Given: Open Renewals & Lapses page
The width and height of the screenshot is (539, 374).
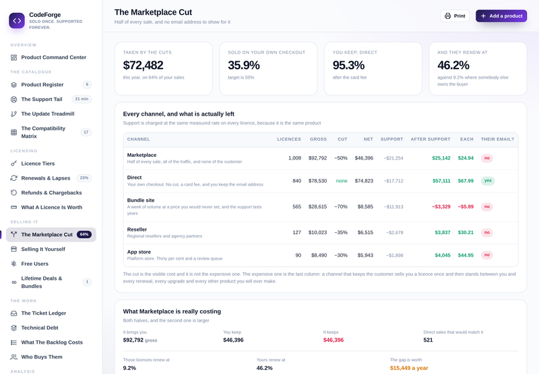Looking at the screenshot, I should click(x=51, y=178).
